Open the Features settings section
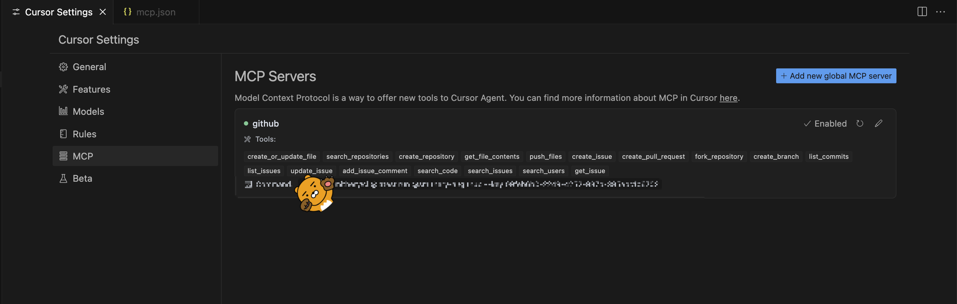Viewport: 957px width, 304px height. pos(135,89)
